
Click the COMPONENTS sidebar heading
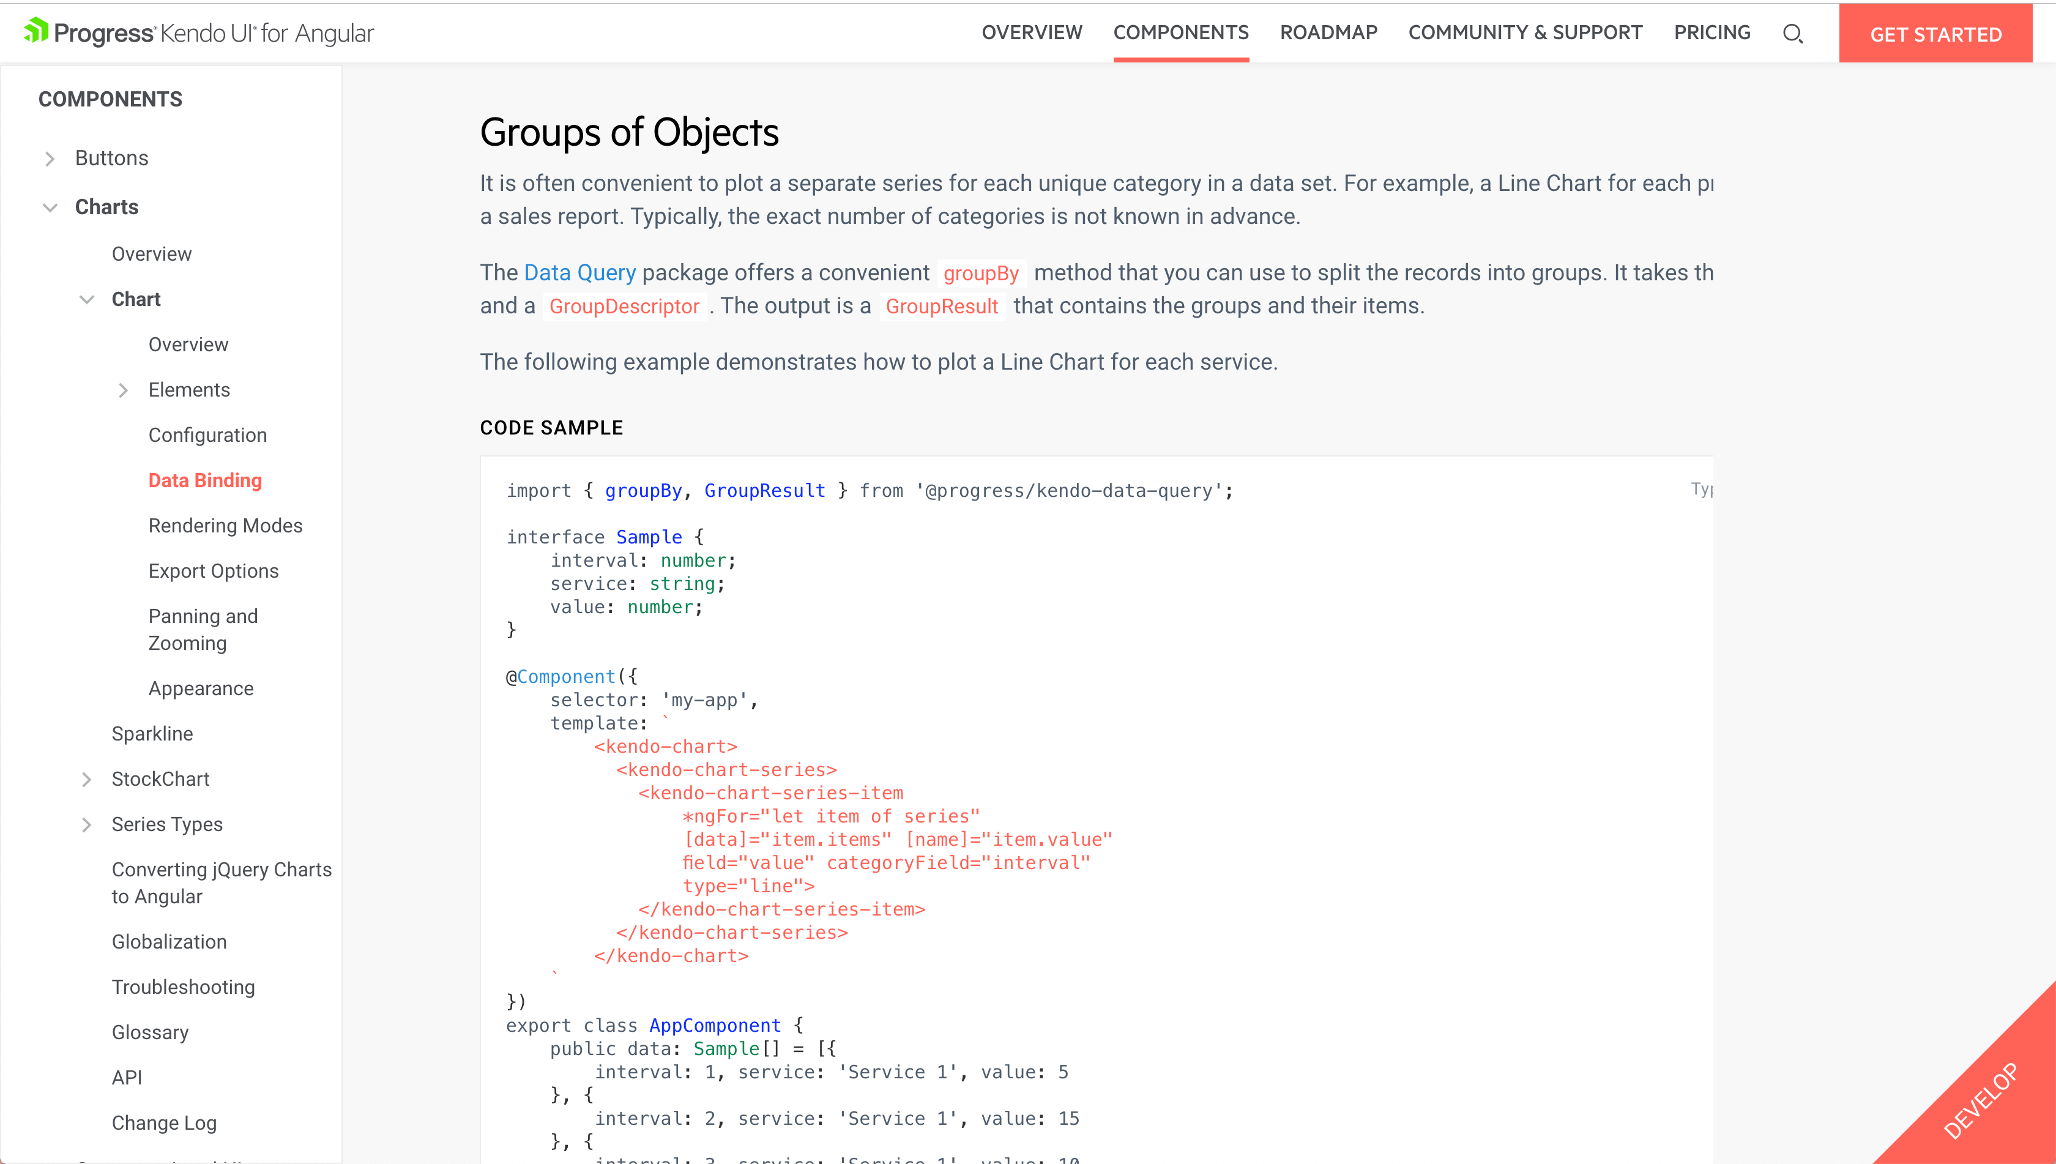(110, 99)
